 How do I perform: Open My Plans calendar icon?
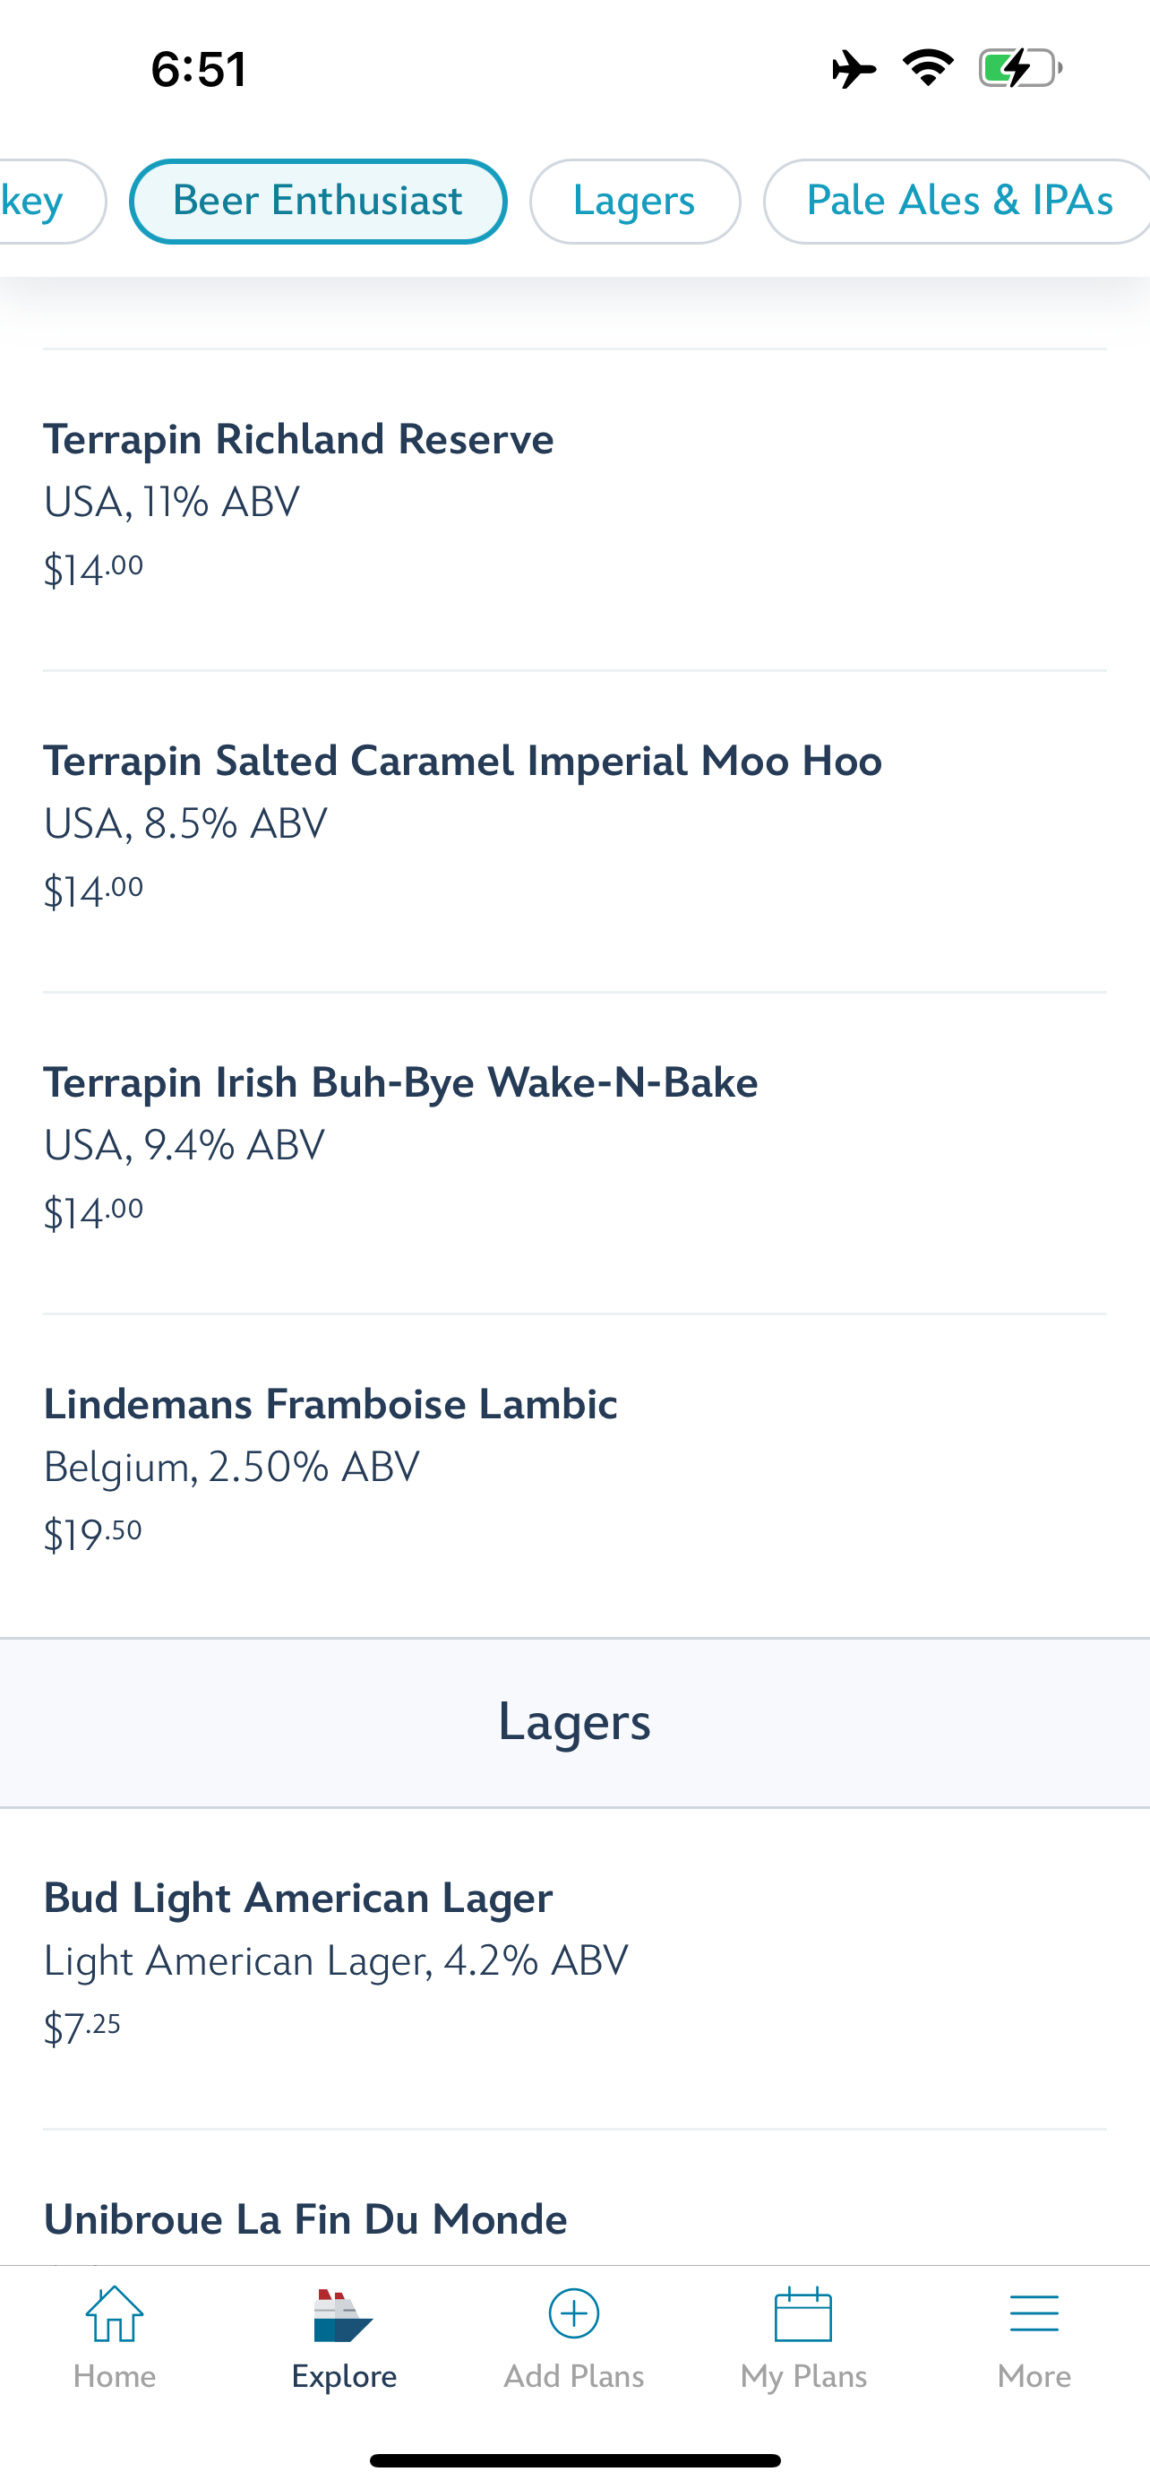point(803,2314)
